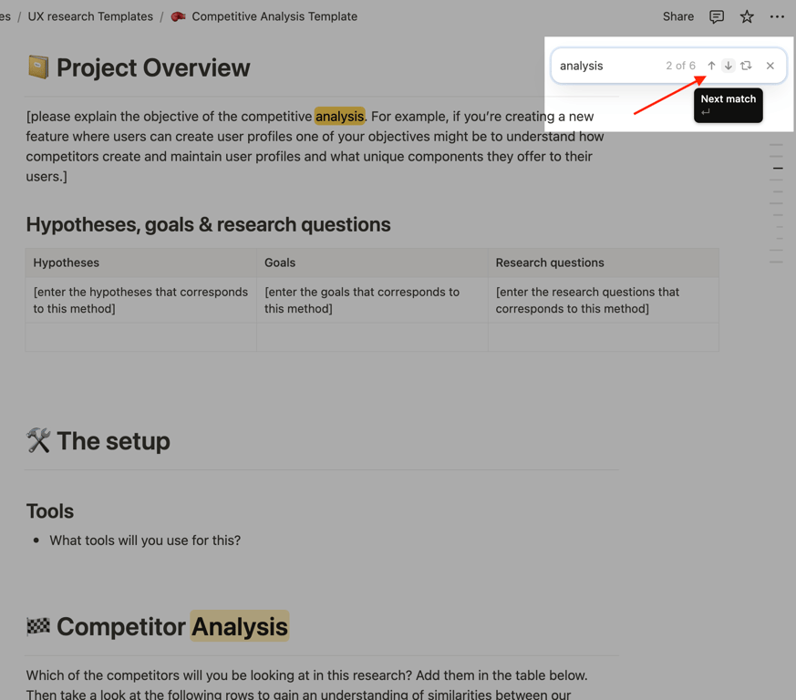Open find and replace toggle icon
The width and height of the screenshot is (796, 700).
point(746,66)
